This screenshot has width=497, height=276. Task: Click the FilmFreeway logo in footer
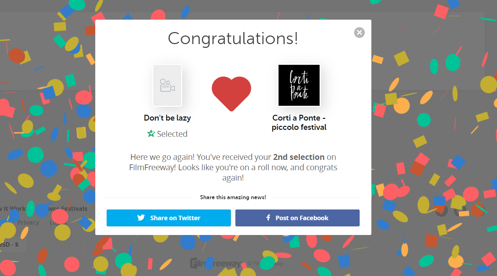pos(215,264)
